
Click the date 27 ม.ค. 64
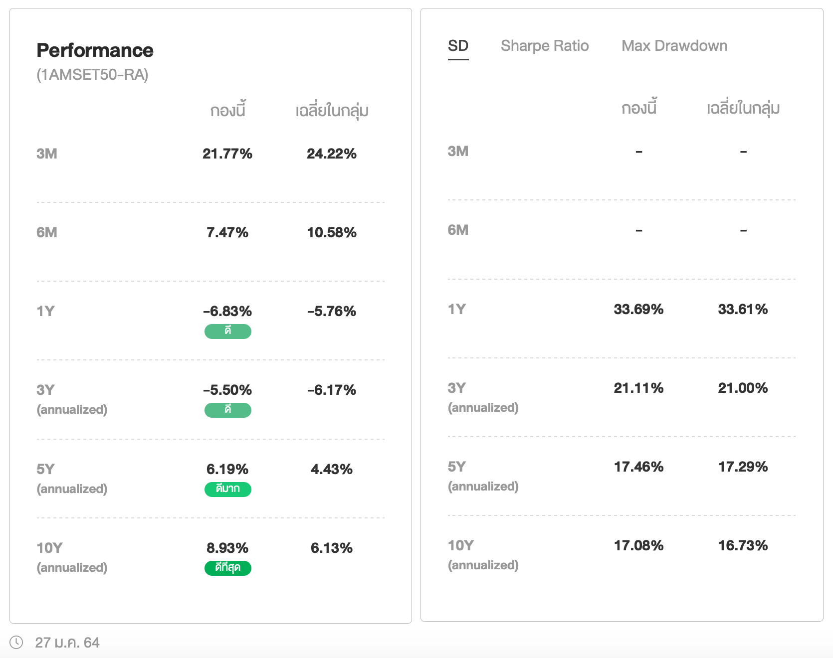point(67,643)
